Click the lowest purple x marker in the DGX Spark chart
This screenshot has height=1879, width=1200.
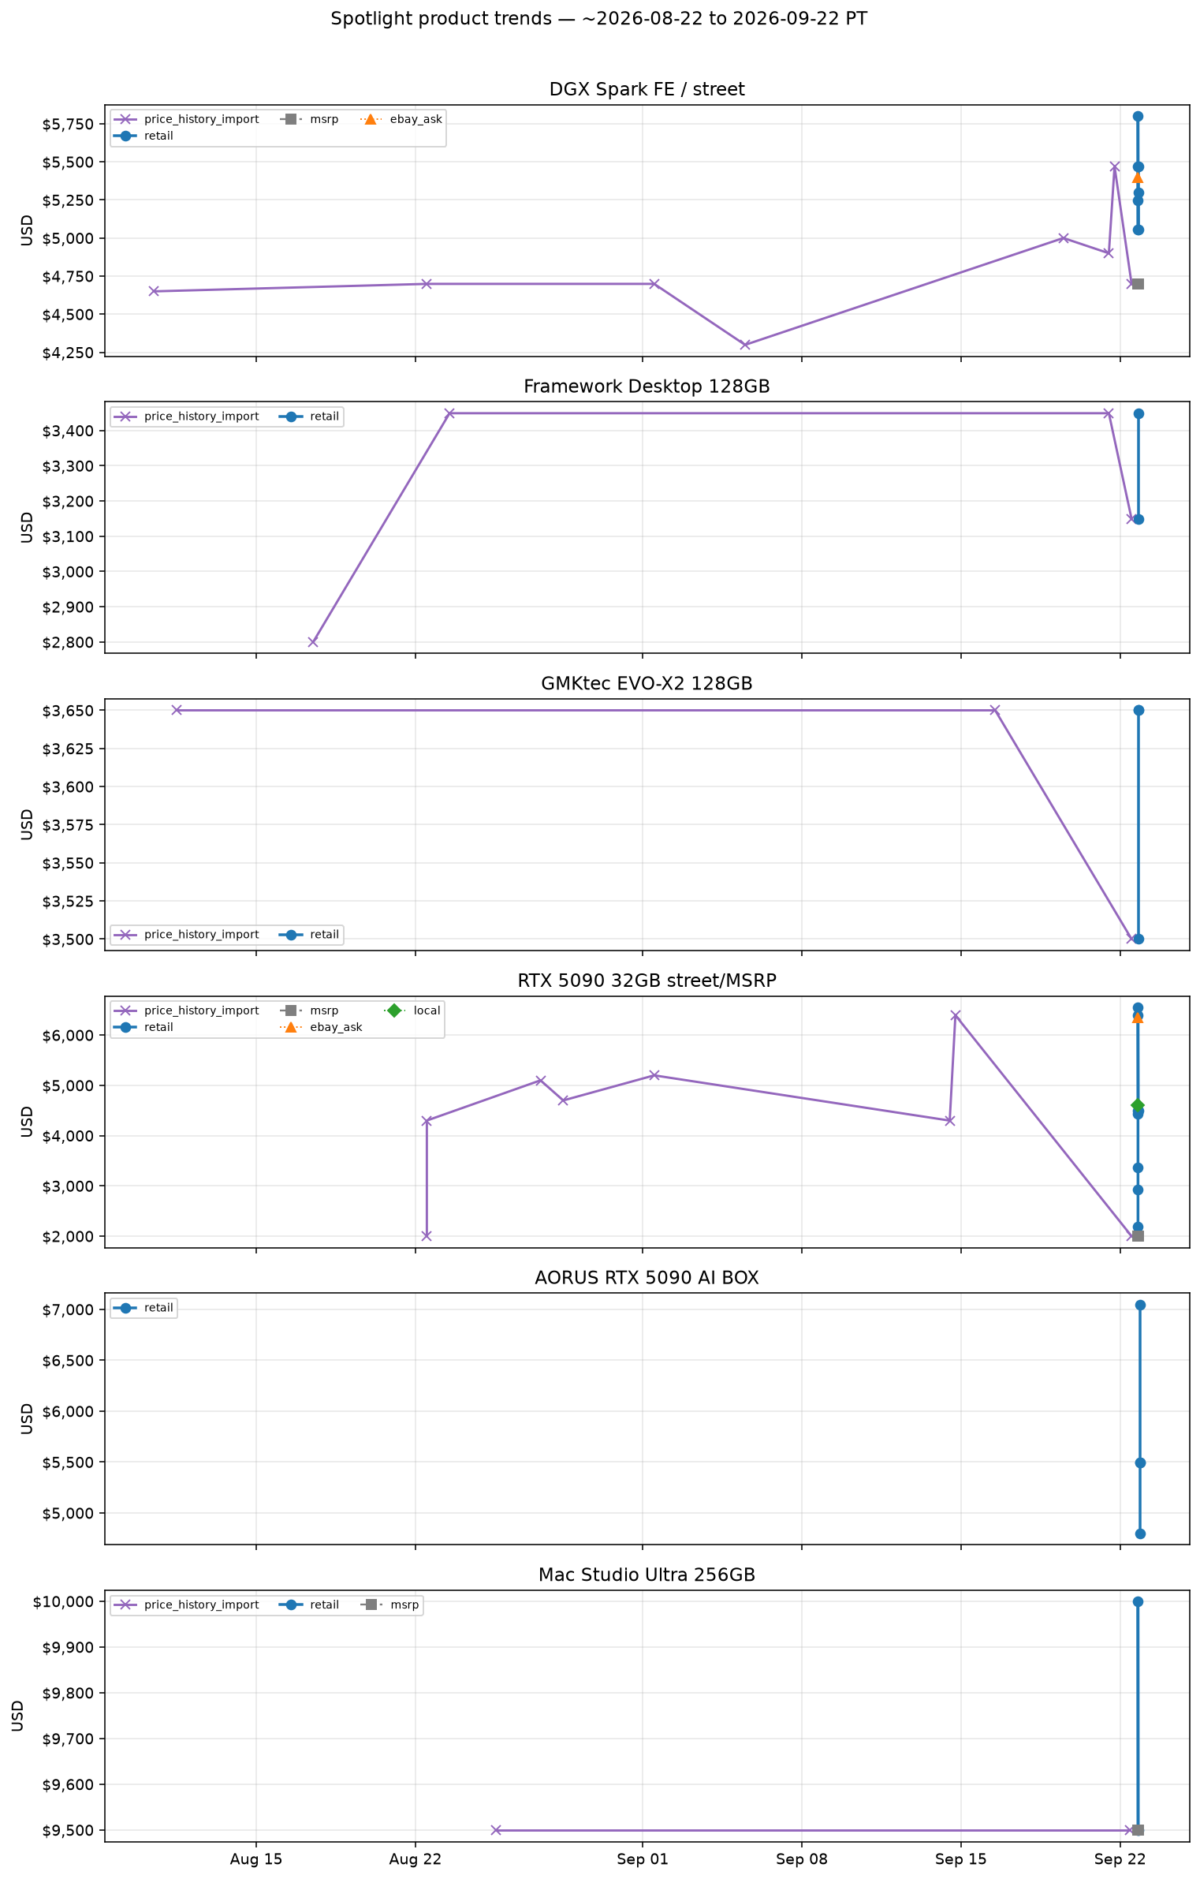click(745, 345)
